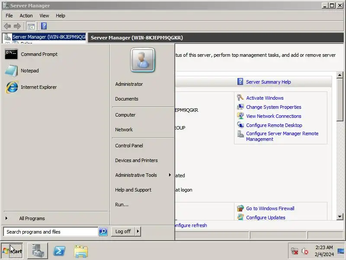Click the Search programs and files box
The width and height of the screenshot is (346, 260).
click(x=51, y=231)
